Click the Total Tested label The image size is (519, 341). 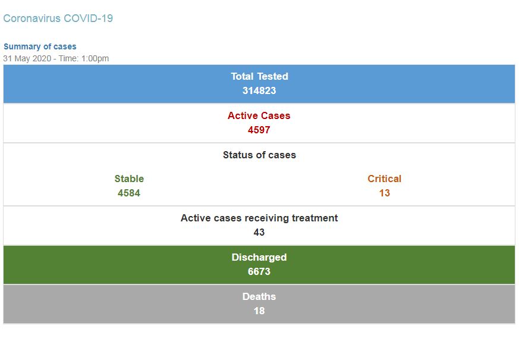[x=259, y=76]
